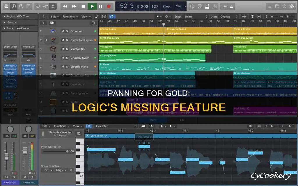The image size is (298, 186).
Task: Click the duplicate track icon
Action: 52,23
